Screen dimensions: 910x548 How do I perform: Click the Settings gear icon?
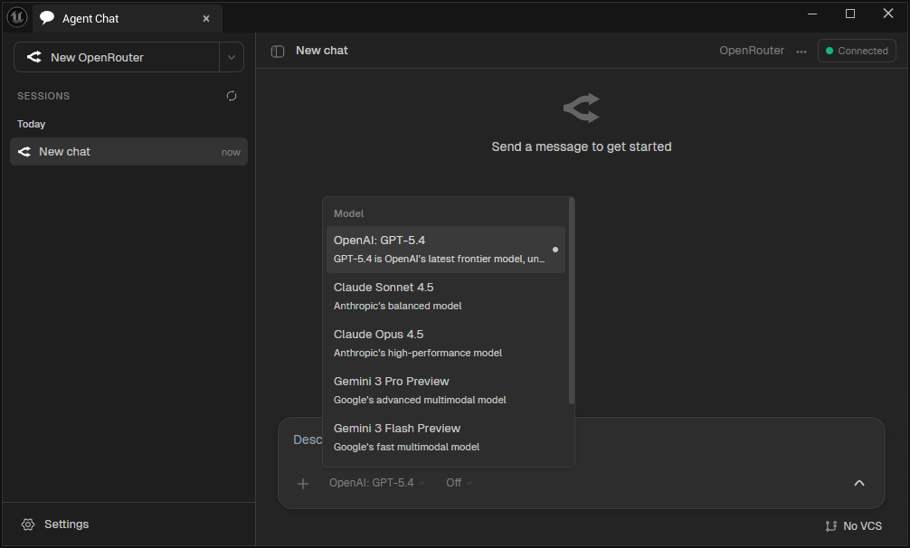pyautogui.click(x=28, y=524)
